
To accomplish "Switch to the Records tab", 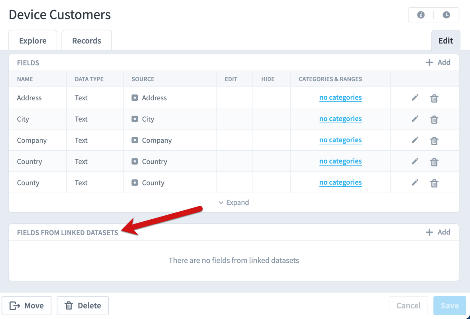I will click(x=86, y=40).
